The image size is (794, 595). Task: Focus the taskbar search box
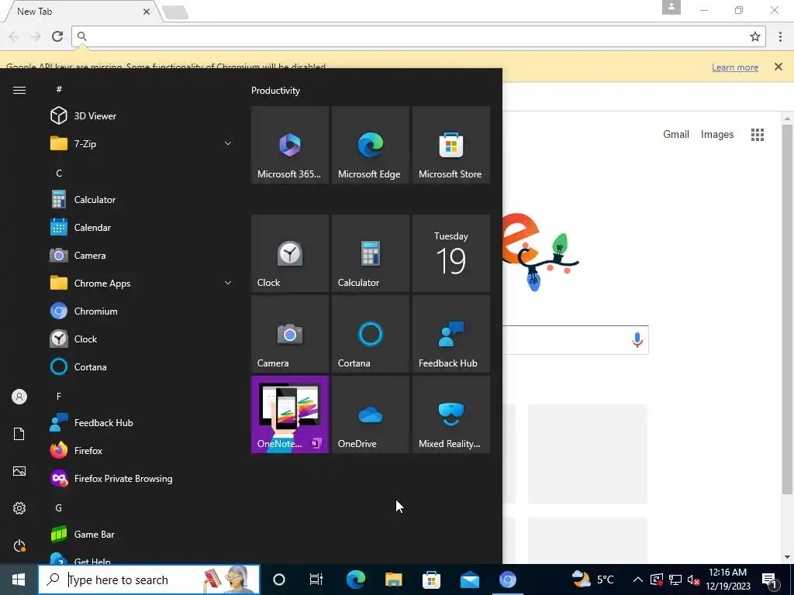tap(149, 580)
